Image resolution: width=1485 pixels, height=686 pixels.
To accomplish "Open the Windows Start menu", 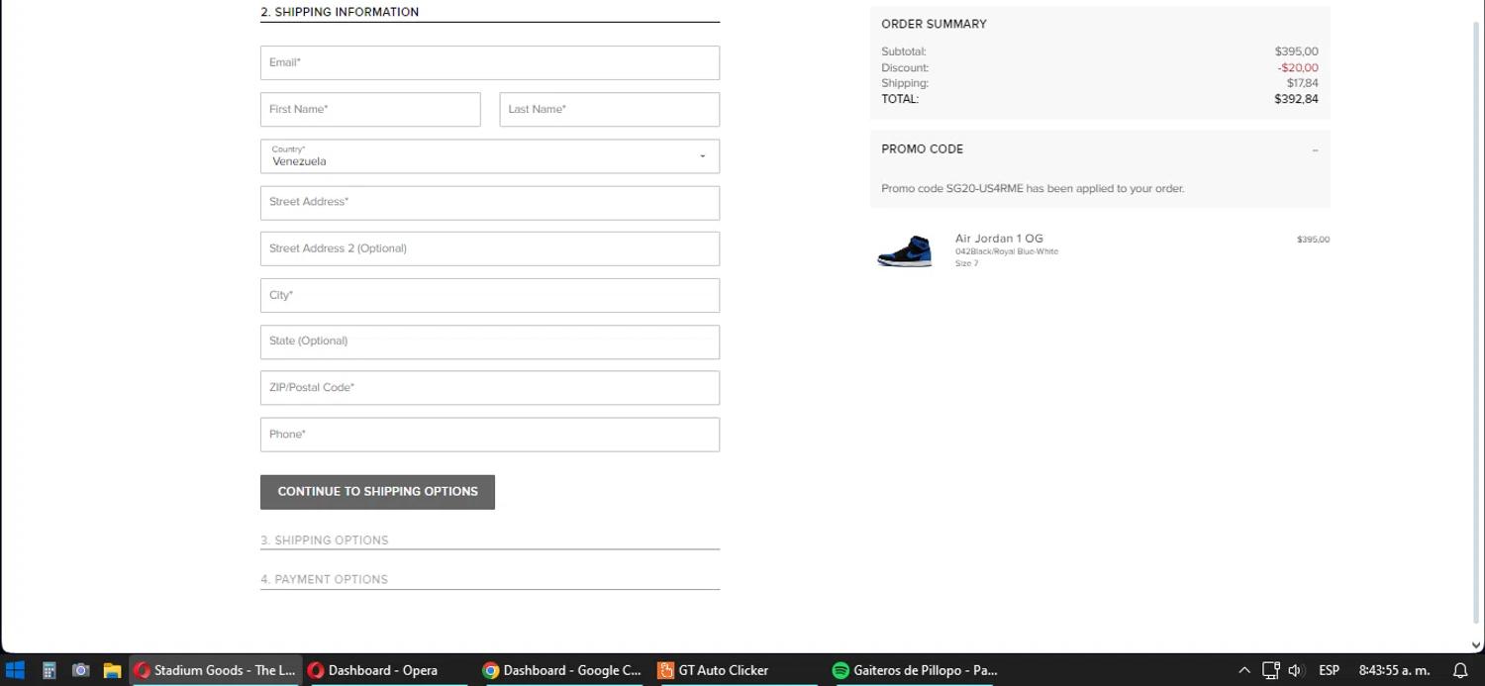I will pos(15,670).
